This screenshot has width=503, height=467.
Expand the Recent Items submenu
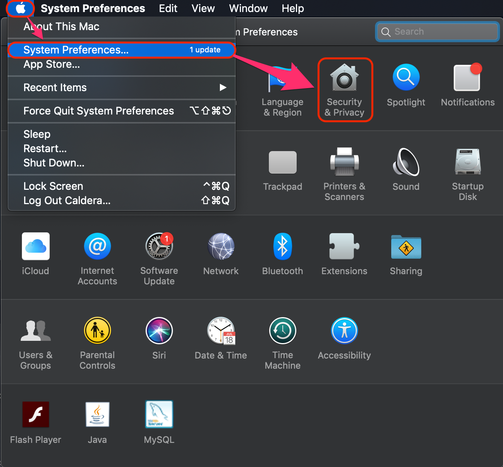click(x=55, y=88)
